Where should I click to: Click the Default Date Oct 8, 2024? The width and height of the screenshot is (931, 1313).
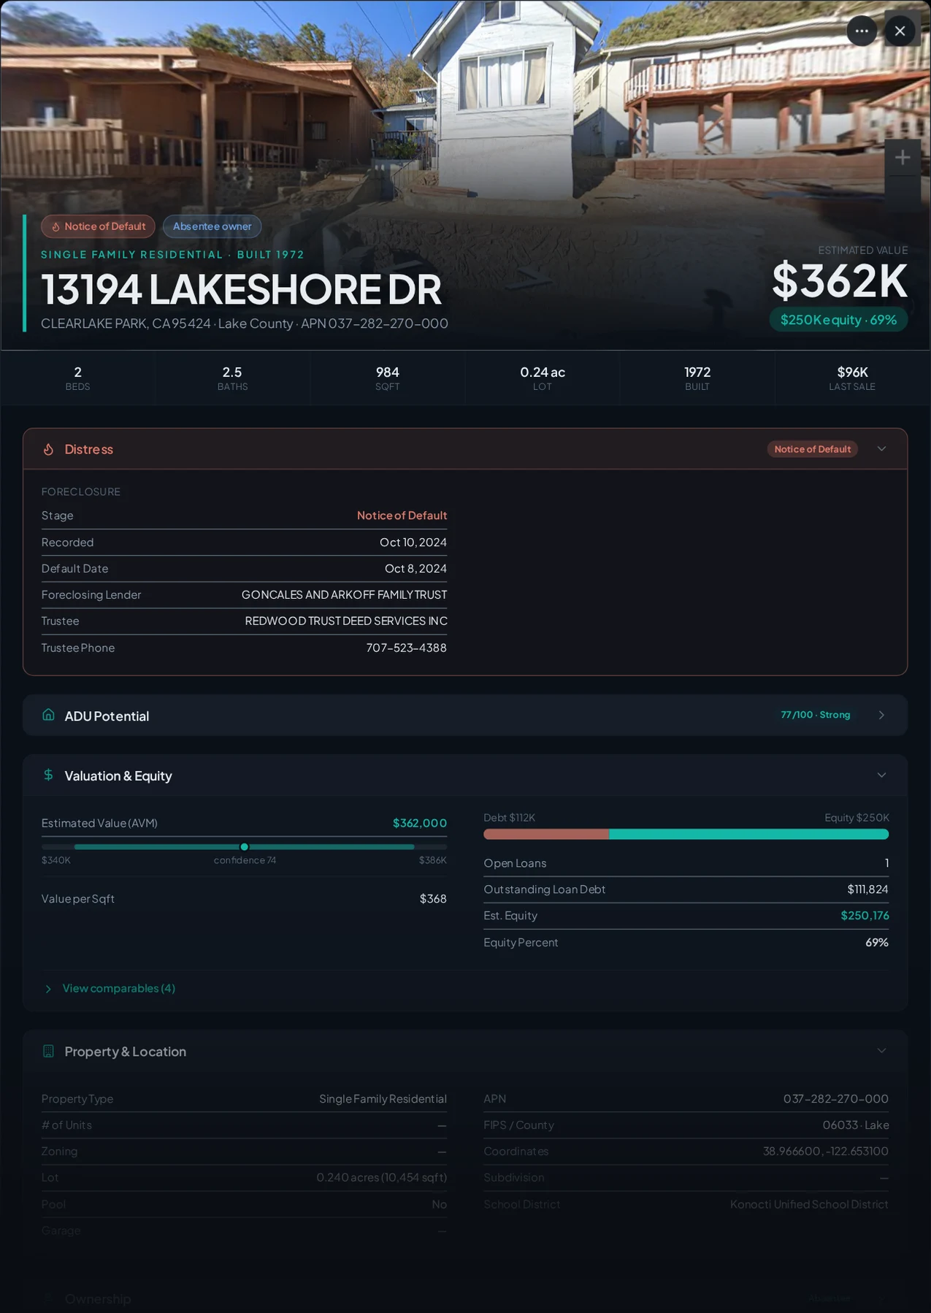415,568
